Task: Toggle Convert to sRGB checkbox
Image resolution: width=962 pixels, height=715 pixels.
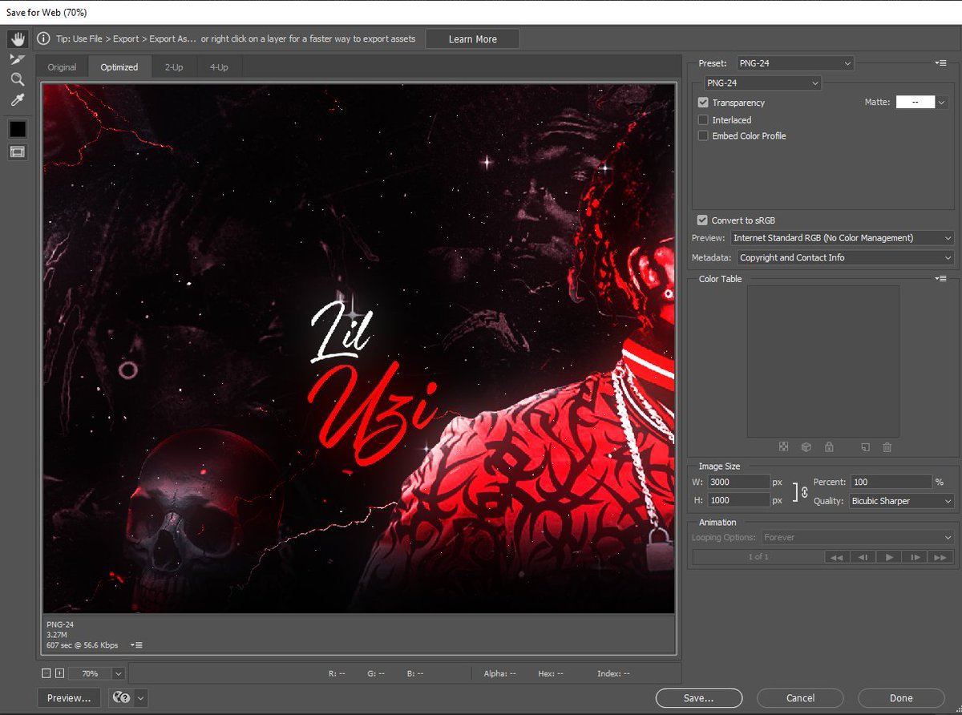Action: (703, 220)
